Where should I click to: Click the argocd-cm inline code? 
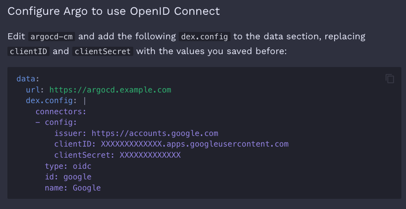pos(51,37)
